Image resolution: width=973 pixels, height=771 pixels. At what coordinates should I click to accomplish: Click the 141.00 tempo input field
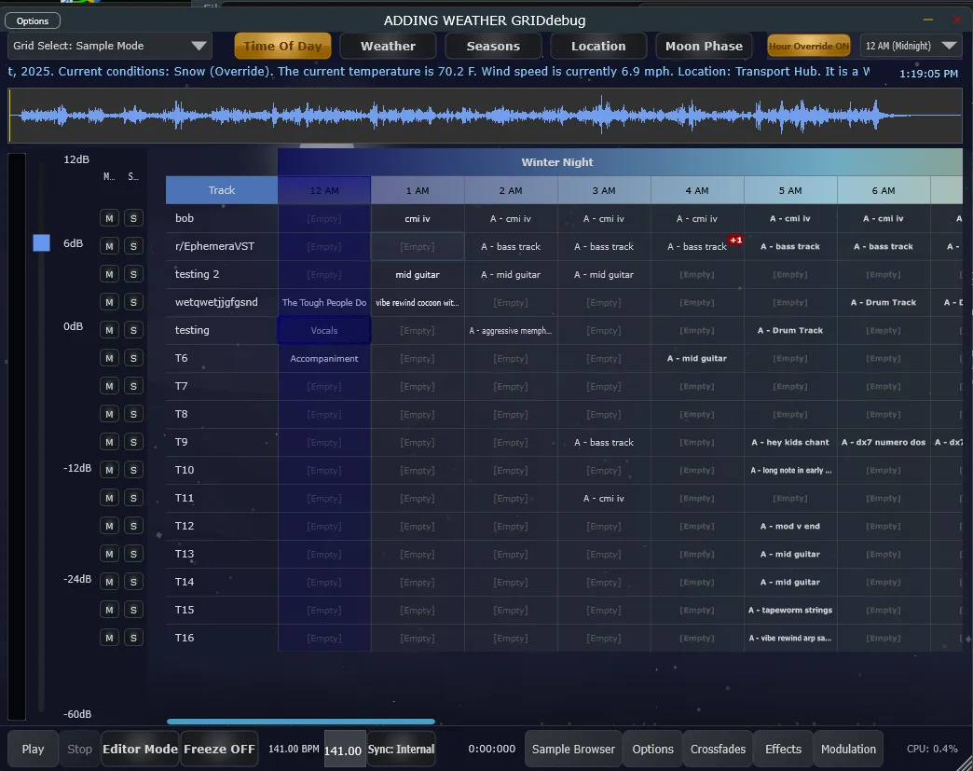coord(345,750)
